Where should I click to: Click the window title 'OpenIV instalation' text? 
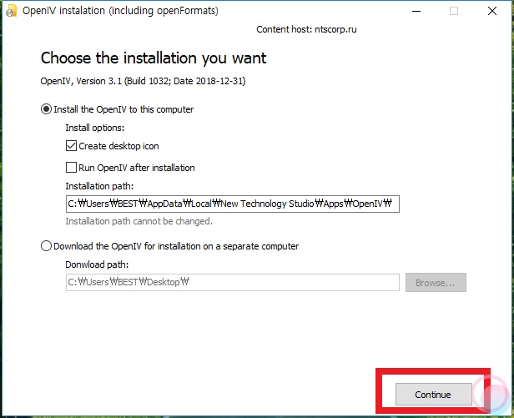pyautogui.click(x=120, y=11)
